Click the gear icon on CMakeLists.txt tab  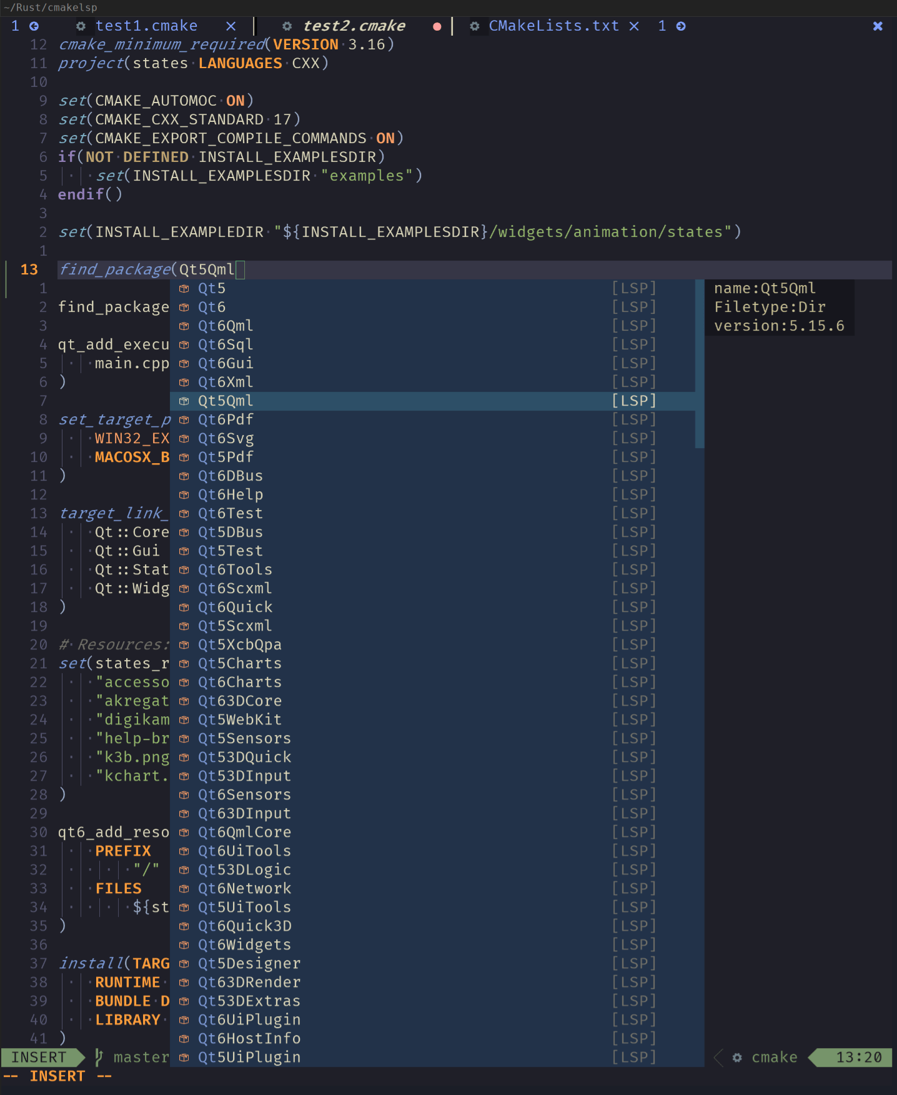[x=475, y=26]
